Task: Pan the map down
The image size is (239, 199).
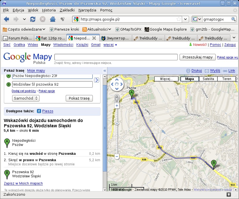Action: (x=117, y=89)
